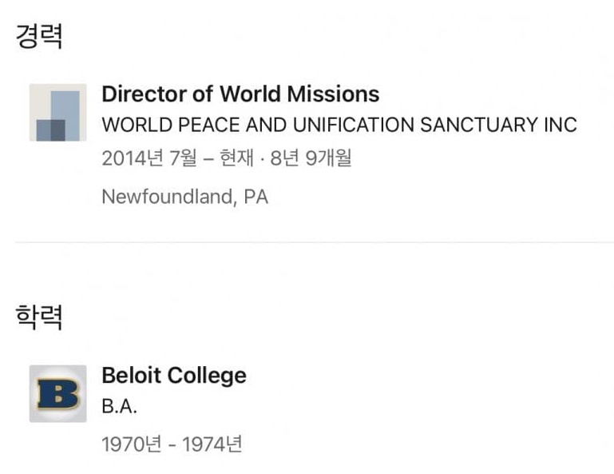Viewport: 614px width, 474px height.
Task: Select the 학력 section heading
Action: (x=38, y=317)
